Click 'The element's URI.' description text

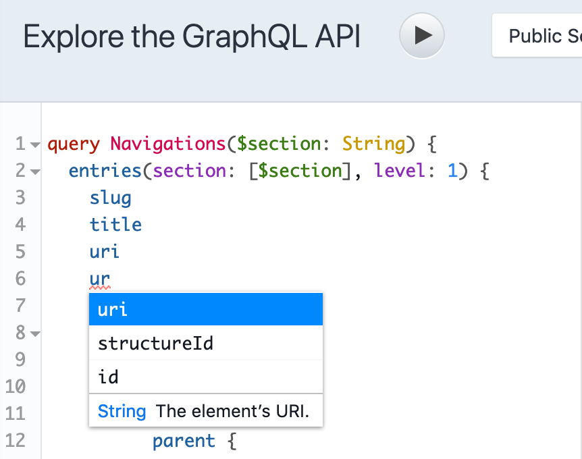tap(232, 411)
